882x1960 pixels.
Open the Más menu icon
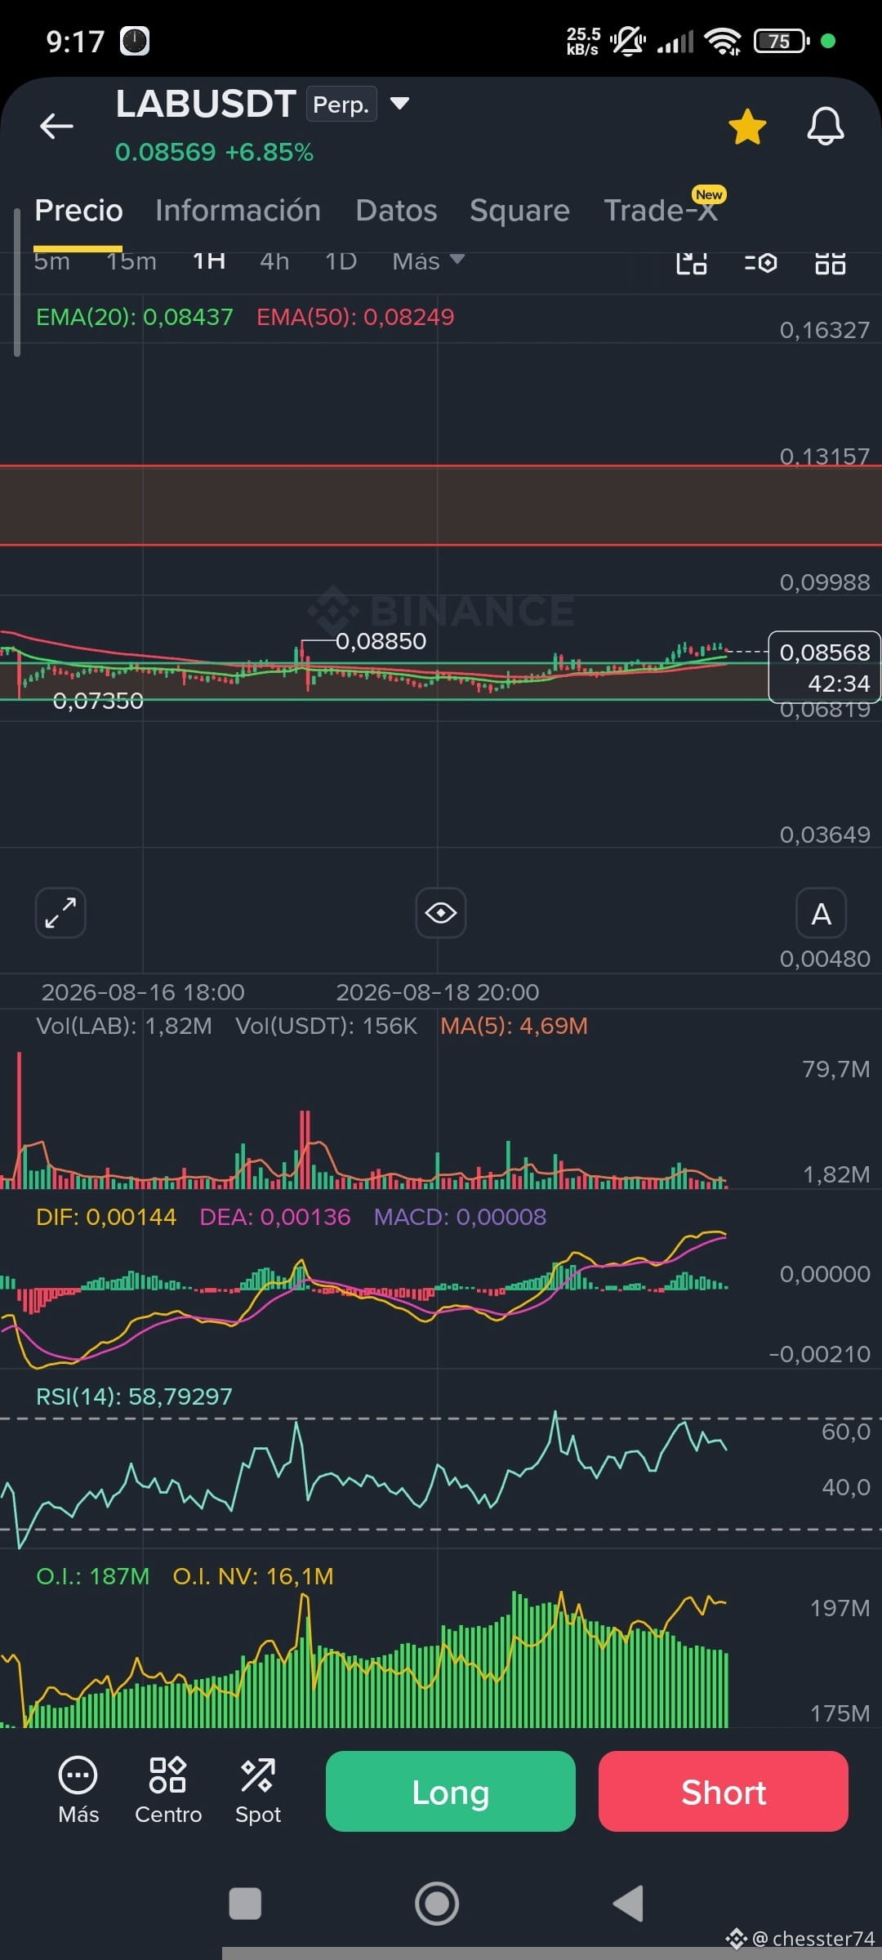(78, 1791)
